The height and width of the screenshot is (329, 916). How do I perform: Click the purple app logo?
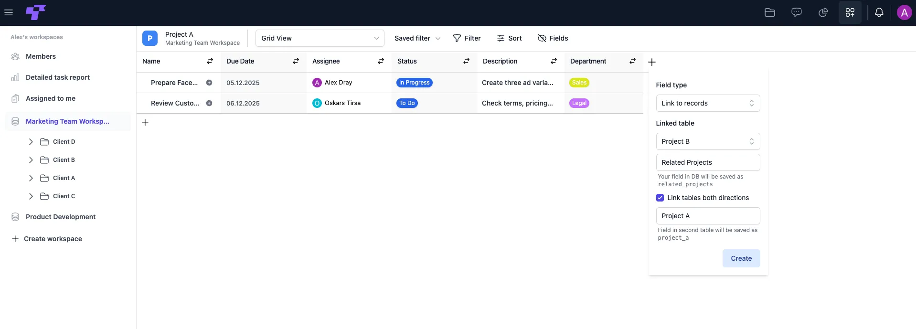[36, 12]
